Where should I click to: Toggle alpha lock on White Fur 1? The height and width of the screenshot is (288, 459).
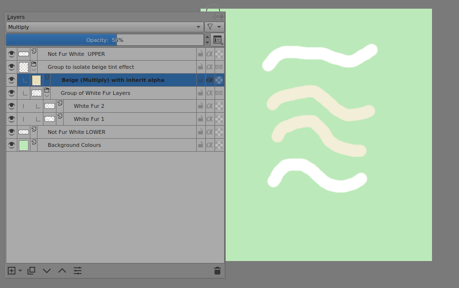pos(219,119)
